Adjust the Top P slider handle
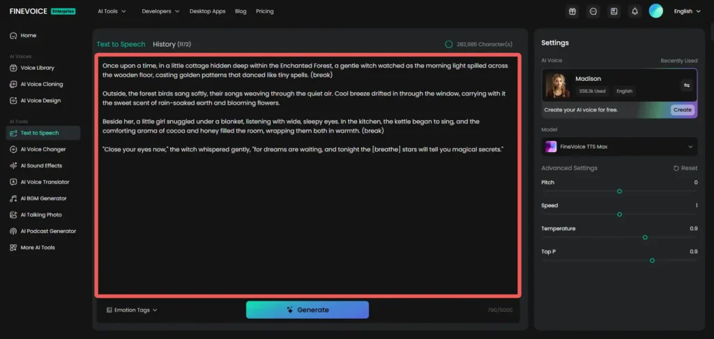714x339 pixels. [652, 261]
